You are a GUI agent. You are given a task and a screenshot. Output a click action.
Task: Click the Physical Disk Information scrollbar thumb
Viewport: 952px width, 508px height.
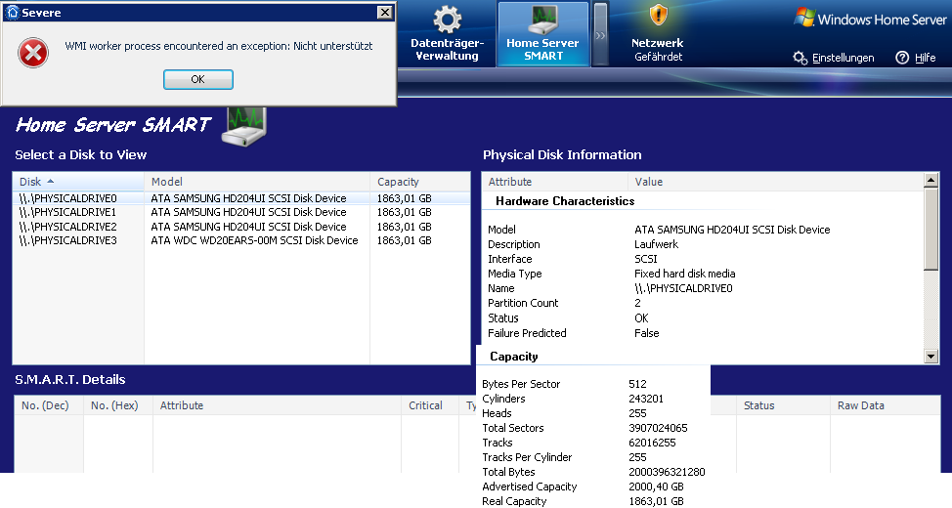(x=930, y=229)
